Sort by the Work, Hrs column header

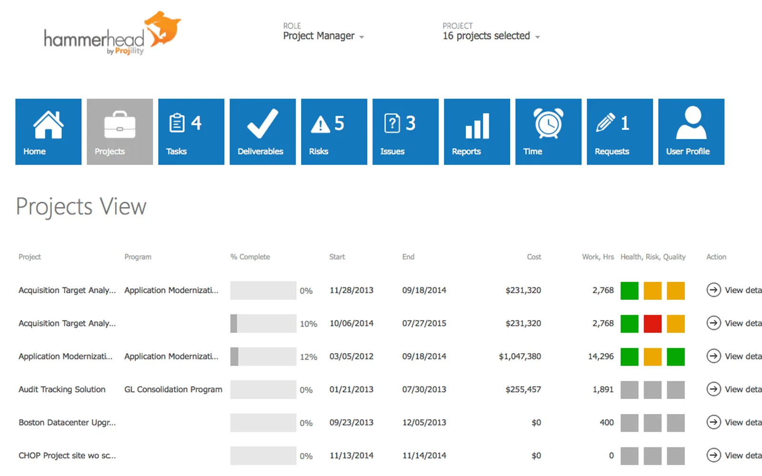point(598,257)
